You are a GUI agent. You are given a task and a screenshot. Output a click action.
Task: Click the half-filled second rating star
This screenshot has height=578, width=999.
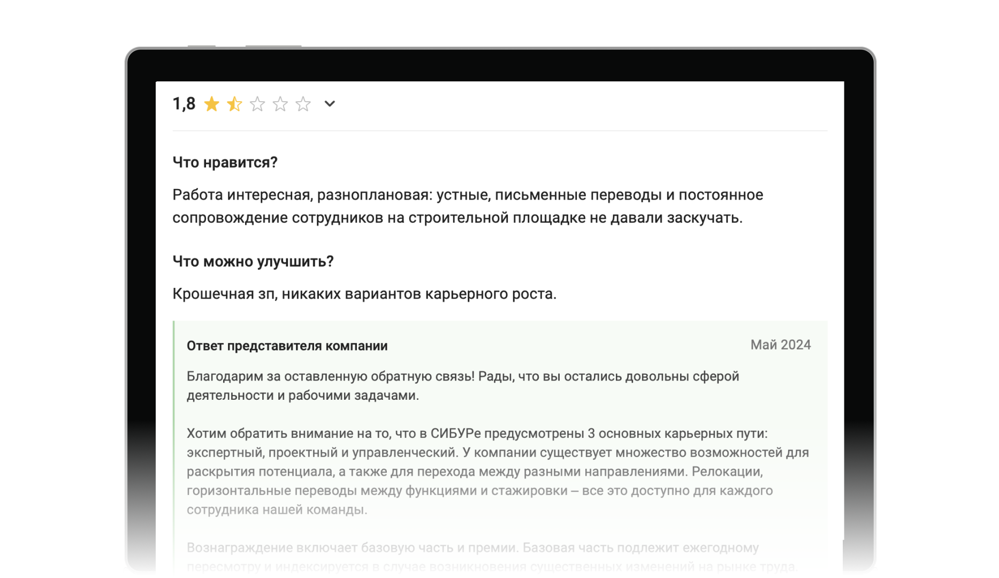click(234, 104)
